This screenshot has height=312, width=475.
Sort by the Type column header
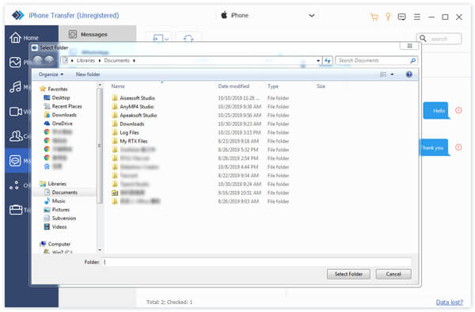(272, 86)
